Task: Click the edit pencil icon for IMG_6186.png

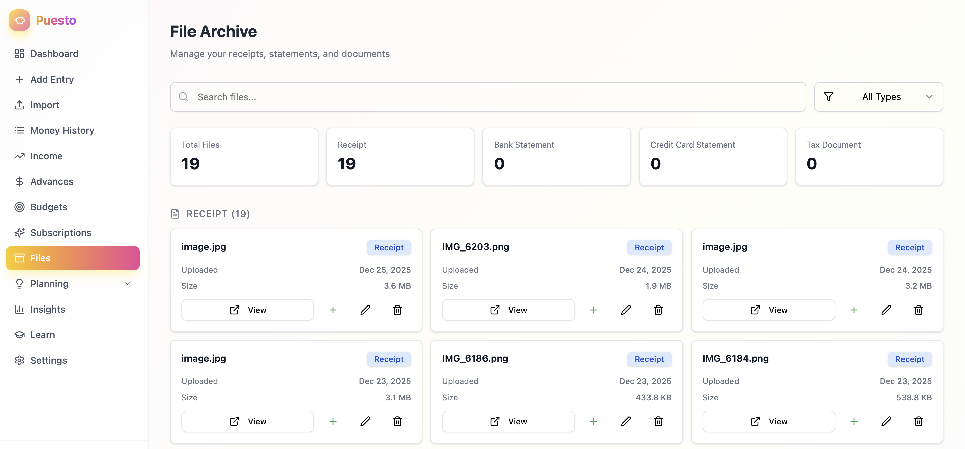Action: pos(626,421)
